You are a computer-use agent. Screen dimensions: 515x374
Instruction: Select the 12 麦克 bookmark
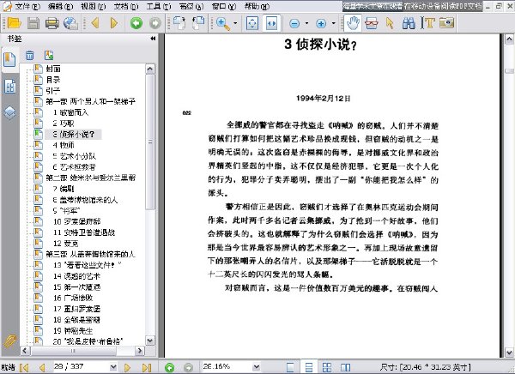[x=66, y=244]
